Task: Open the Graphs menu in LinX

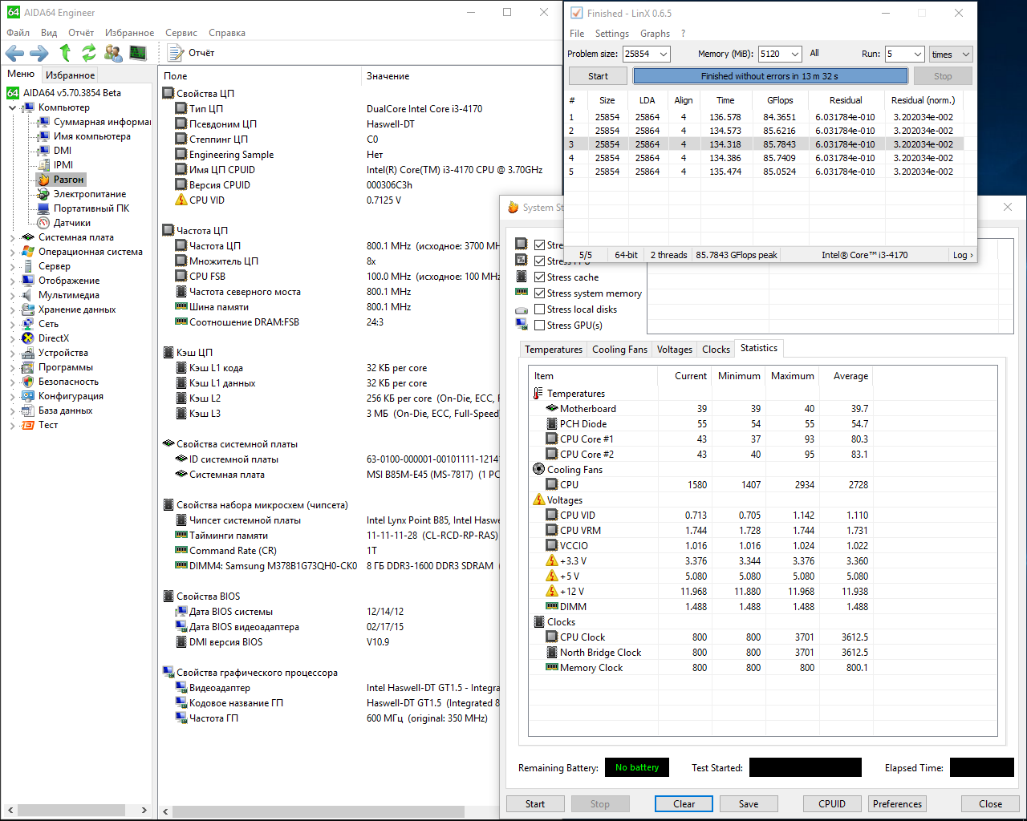Action: tap(655, 34)
